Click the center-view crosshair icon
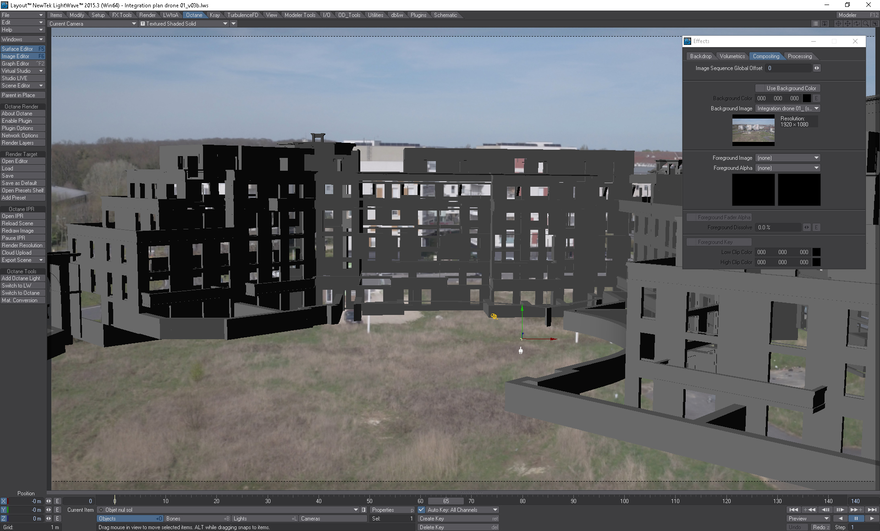The height and width of the screenshot is (531, 880). click(838, 23)
